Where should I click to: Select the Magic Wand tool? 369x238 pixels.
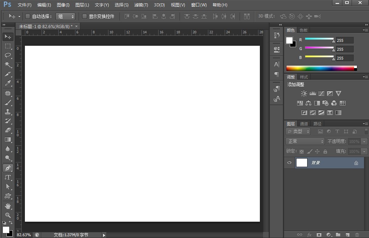point(7,65)
